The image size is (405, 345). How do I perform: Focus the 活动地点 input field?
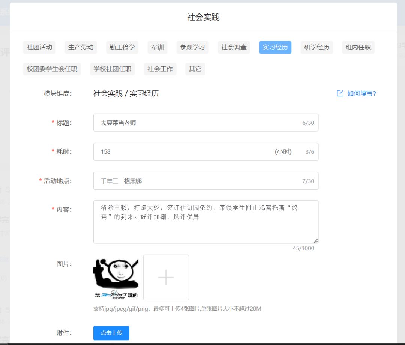[x=206, y=181]
